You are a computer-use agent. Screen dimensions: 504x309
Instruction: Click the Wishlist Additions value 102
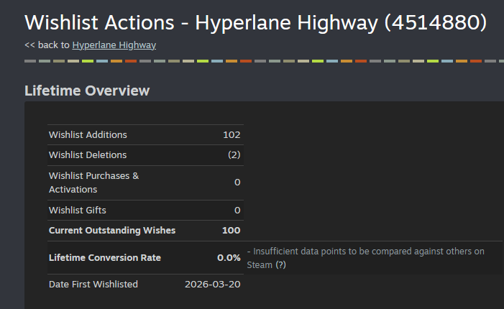232,135
